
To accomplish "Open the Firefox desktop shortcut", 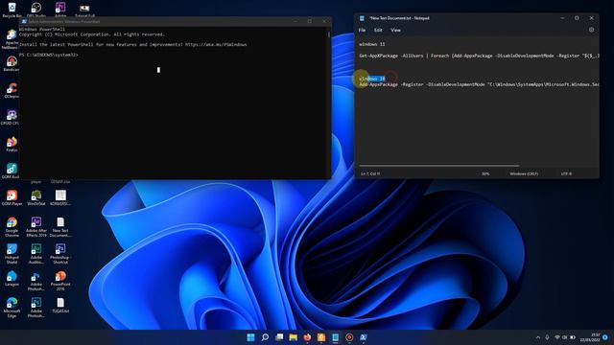I will point(12,144).
